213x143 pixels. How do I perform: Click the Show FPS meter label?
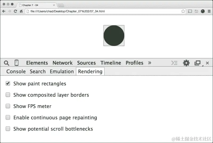32,106
